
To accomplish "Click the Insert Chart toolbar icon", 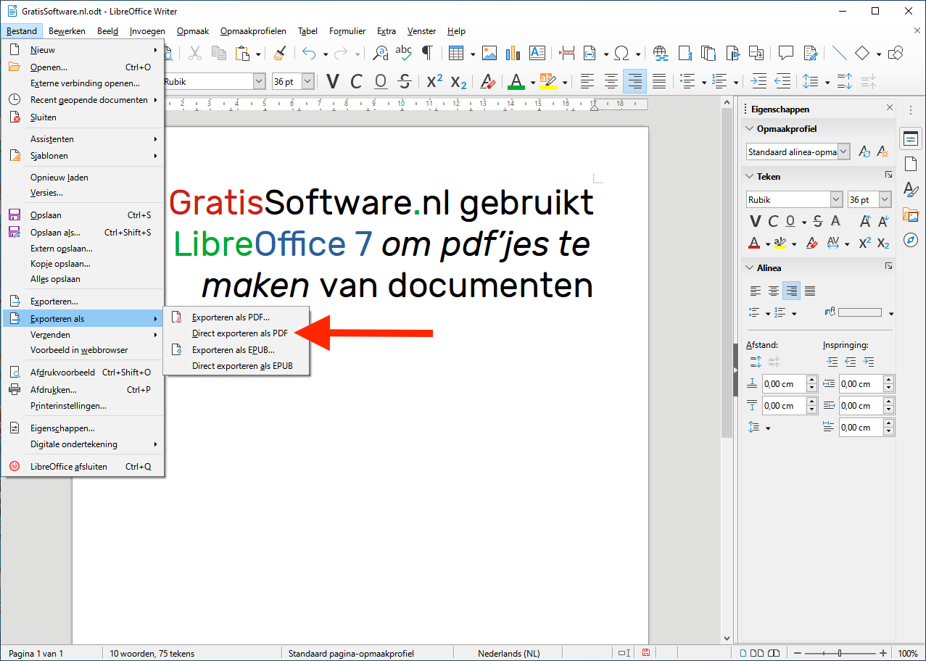I will click(x=513, y=53).
